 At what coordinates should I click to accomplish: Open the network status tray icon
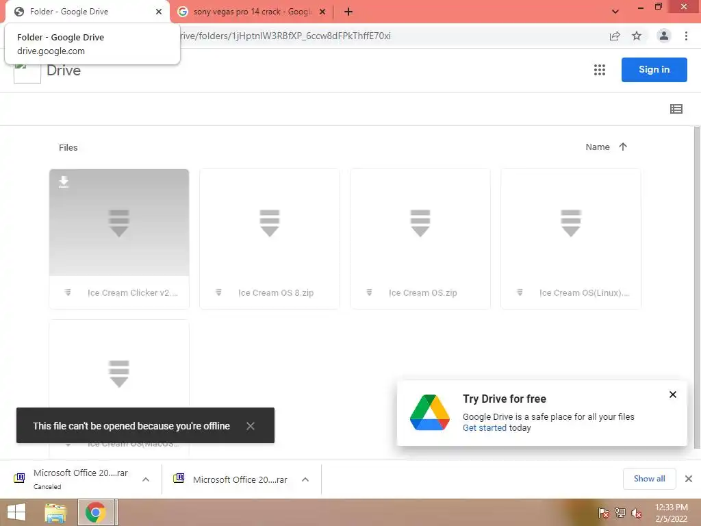coord(620,513)
